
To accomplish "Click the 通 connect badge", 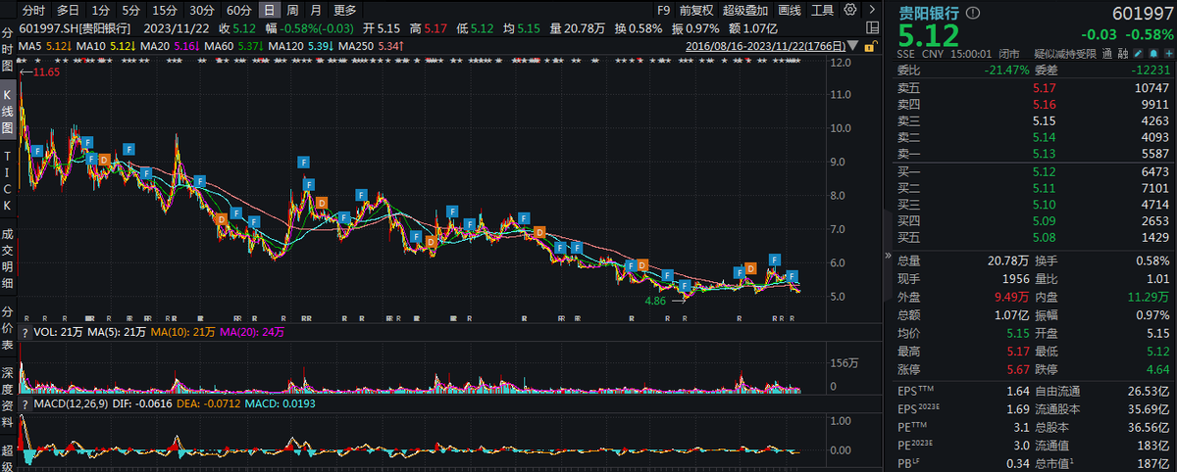I will click(x=1107, y=54).
